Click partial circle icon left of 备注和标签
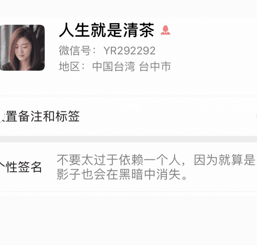Viewport: 257px width, 245px height. coord(2,115)
